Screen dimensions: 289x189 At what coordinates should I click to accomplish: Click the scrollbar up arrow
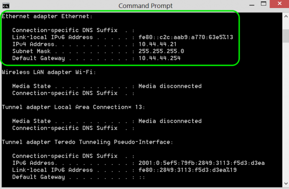click(285, 17)
